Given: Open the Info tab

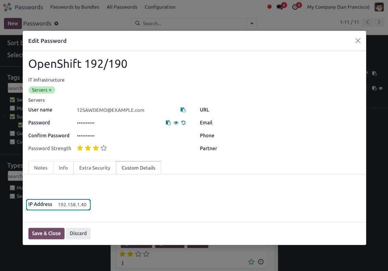Looking at the screenshot, I should [63, 168].
